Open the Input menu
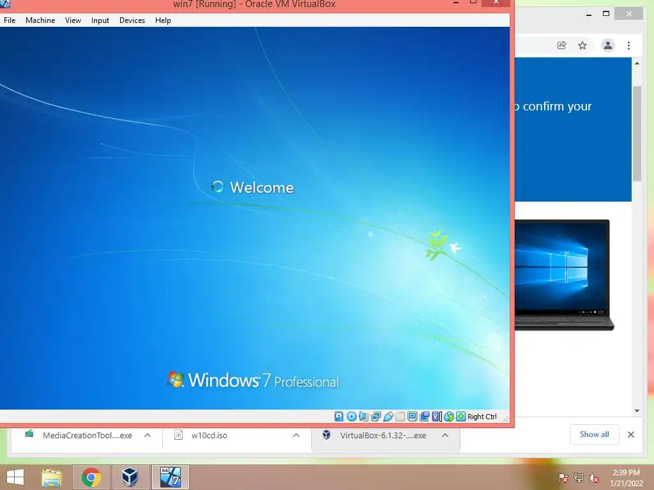654x490 pixels. (100, 20)
